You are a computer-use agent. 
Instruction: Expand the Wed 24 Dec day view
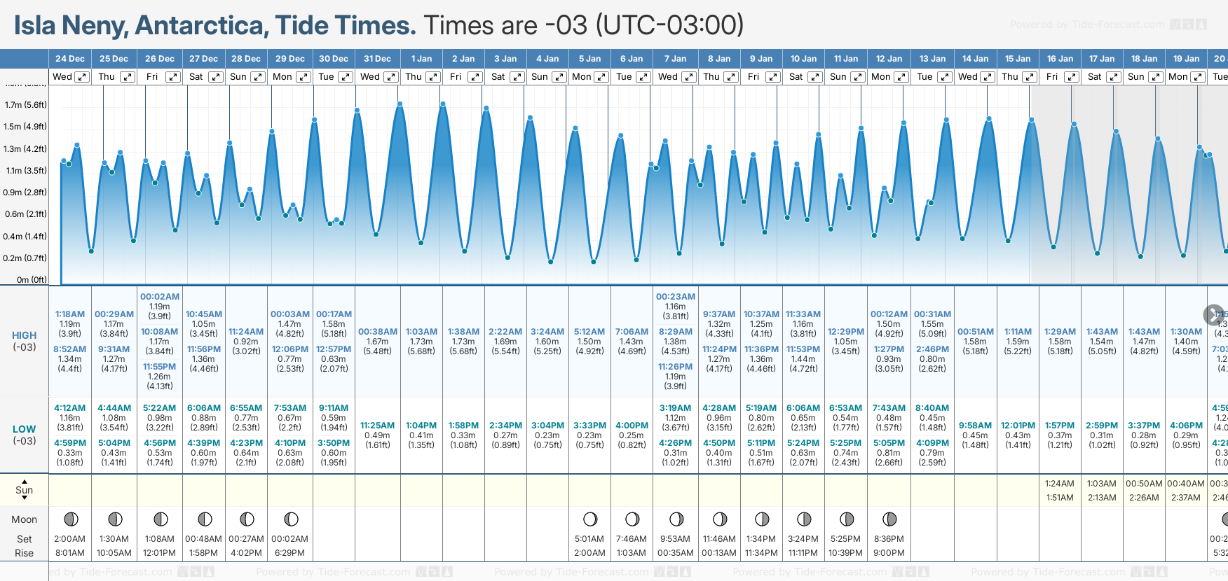tap(82, 77)
